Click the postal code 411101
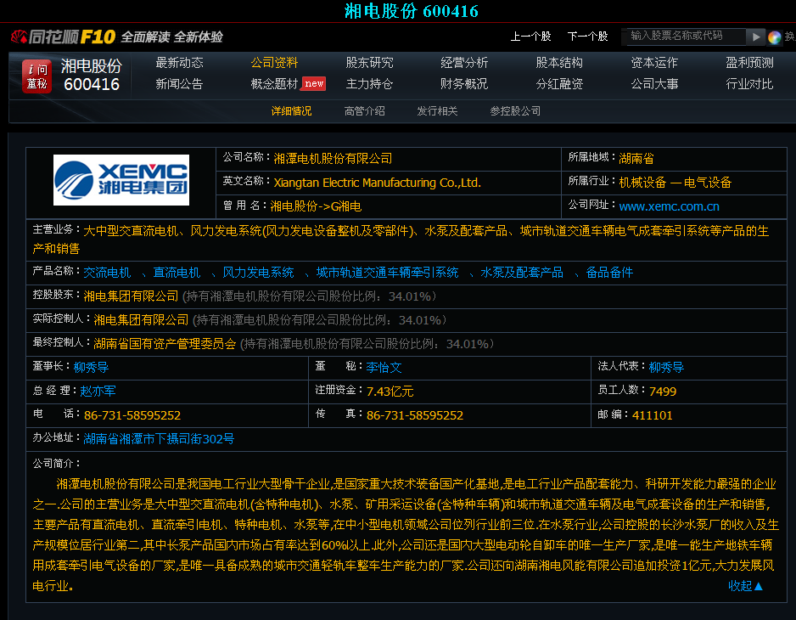 tap(653, 415)
